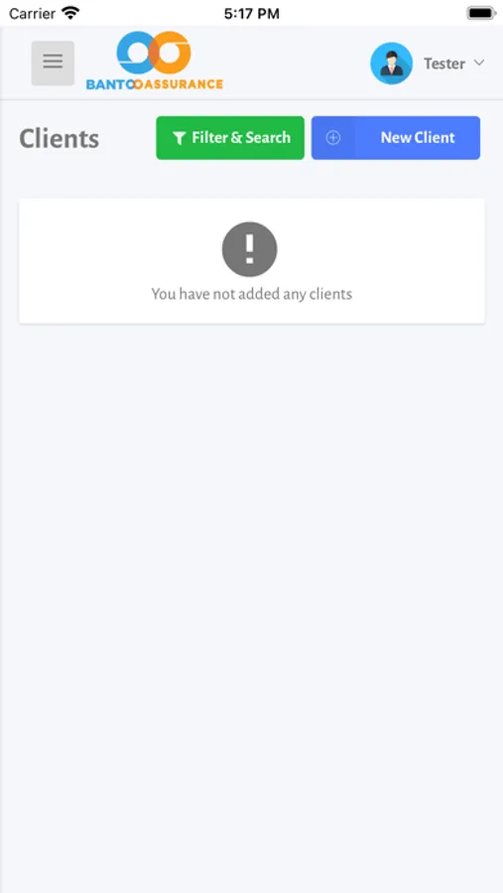Tap the gray exclamation warning icon
The image size is (503, 893).
point(249,249)
